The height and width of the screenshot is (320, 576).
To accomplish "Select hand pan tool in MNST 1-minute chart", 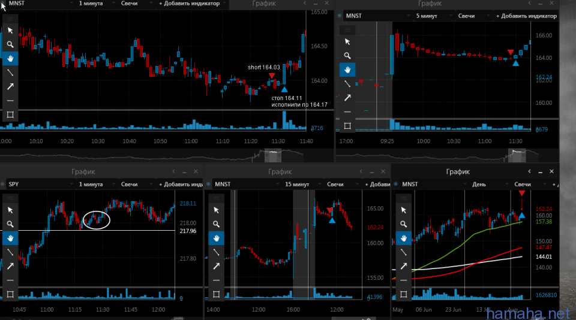I will 10,58.
